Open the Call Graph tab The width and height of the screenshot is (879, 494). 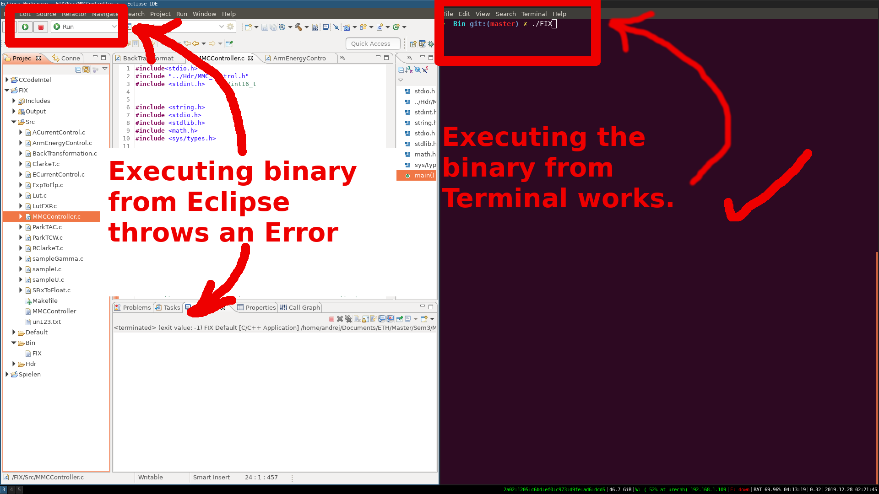tap(300, 307)
